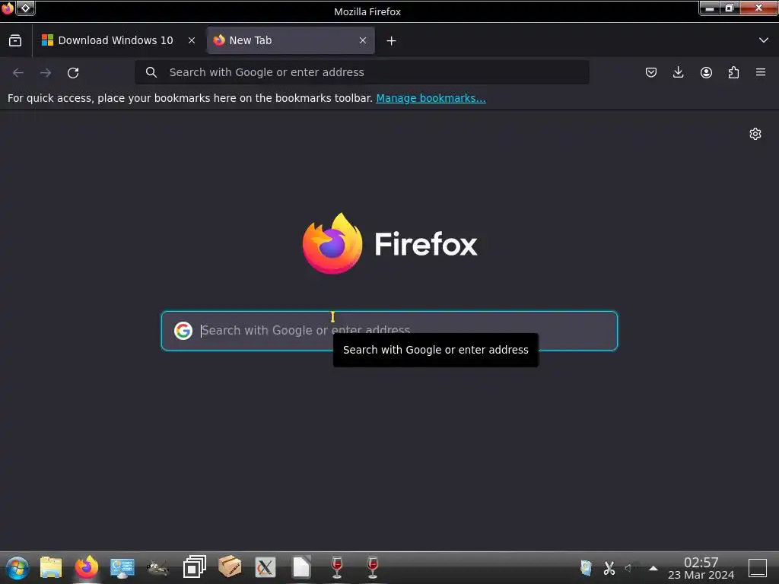Click the Firefox logo on new tab page
779x584 pixels.
pos(332,243)
